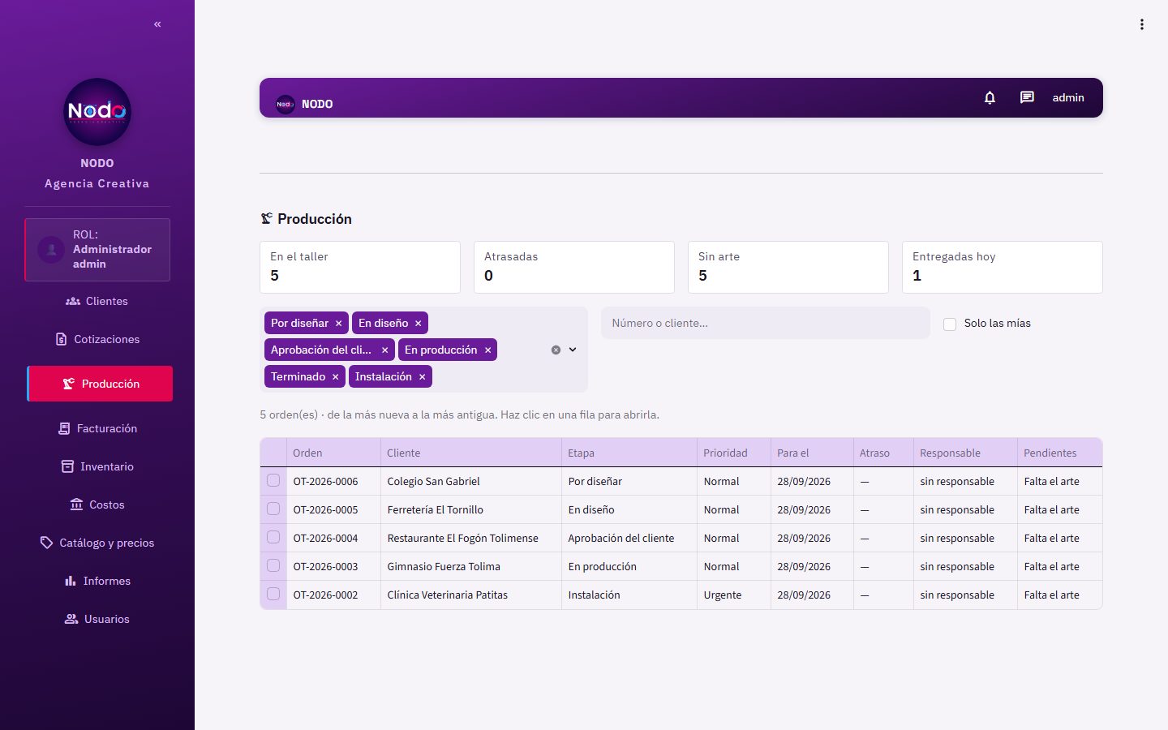Click the small Nodo logo in top bar
1168x730 pixels.
(285, 104)
